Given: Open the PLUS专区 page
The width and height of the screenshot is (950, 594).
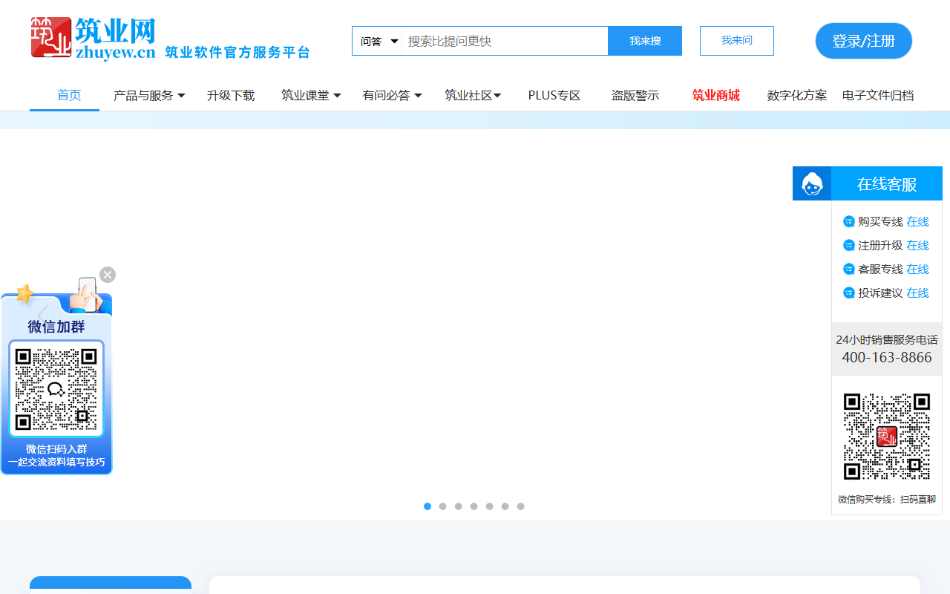Looking at the screenshot, I should 554,95.
